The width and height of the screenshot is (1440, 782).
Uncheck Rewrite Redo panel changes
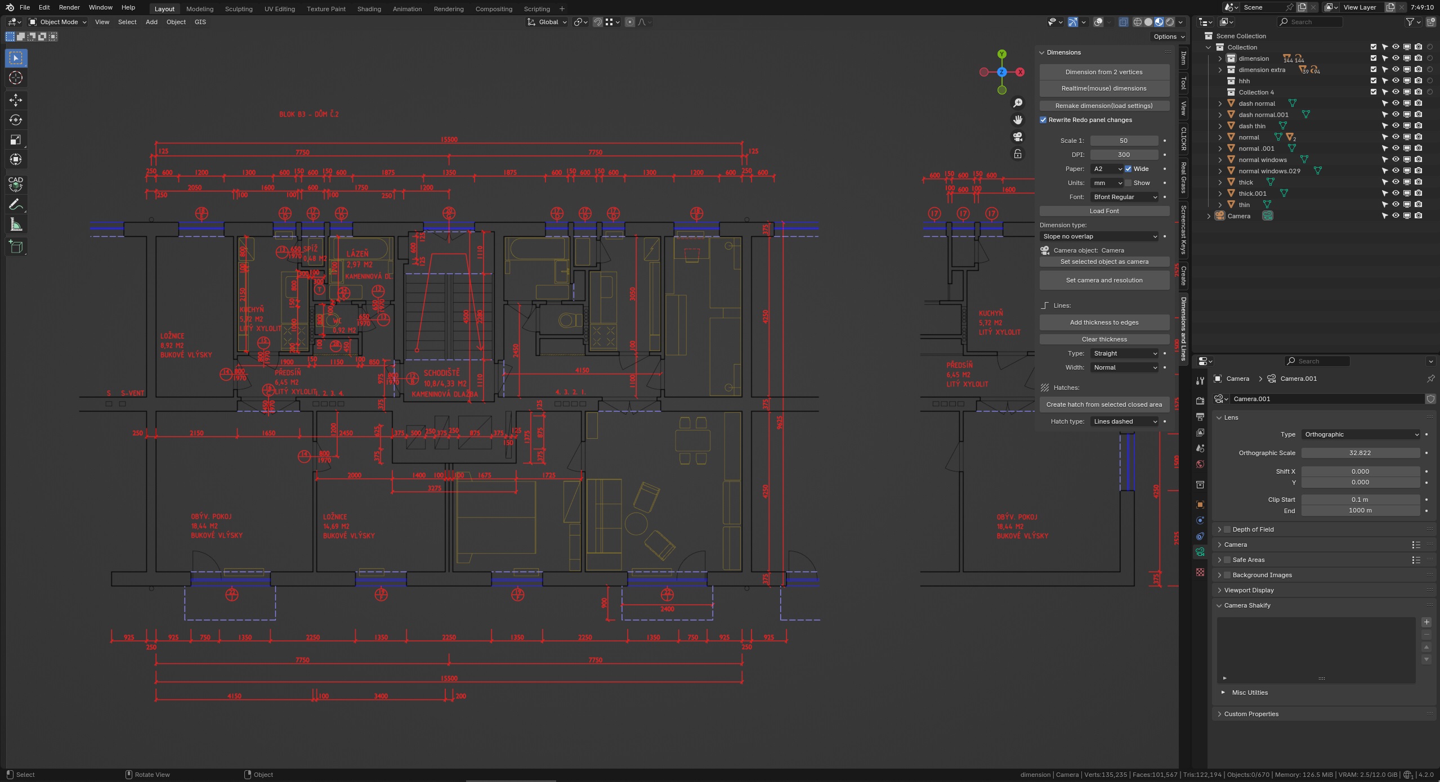1044,120
